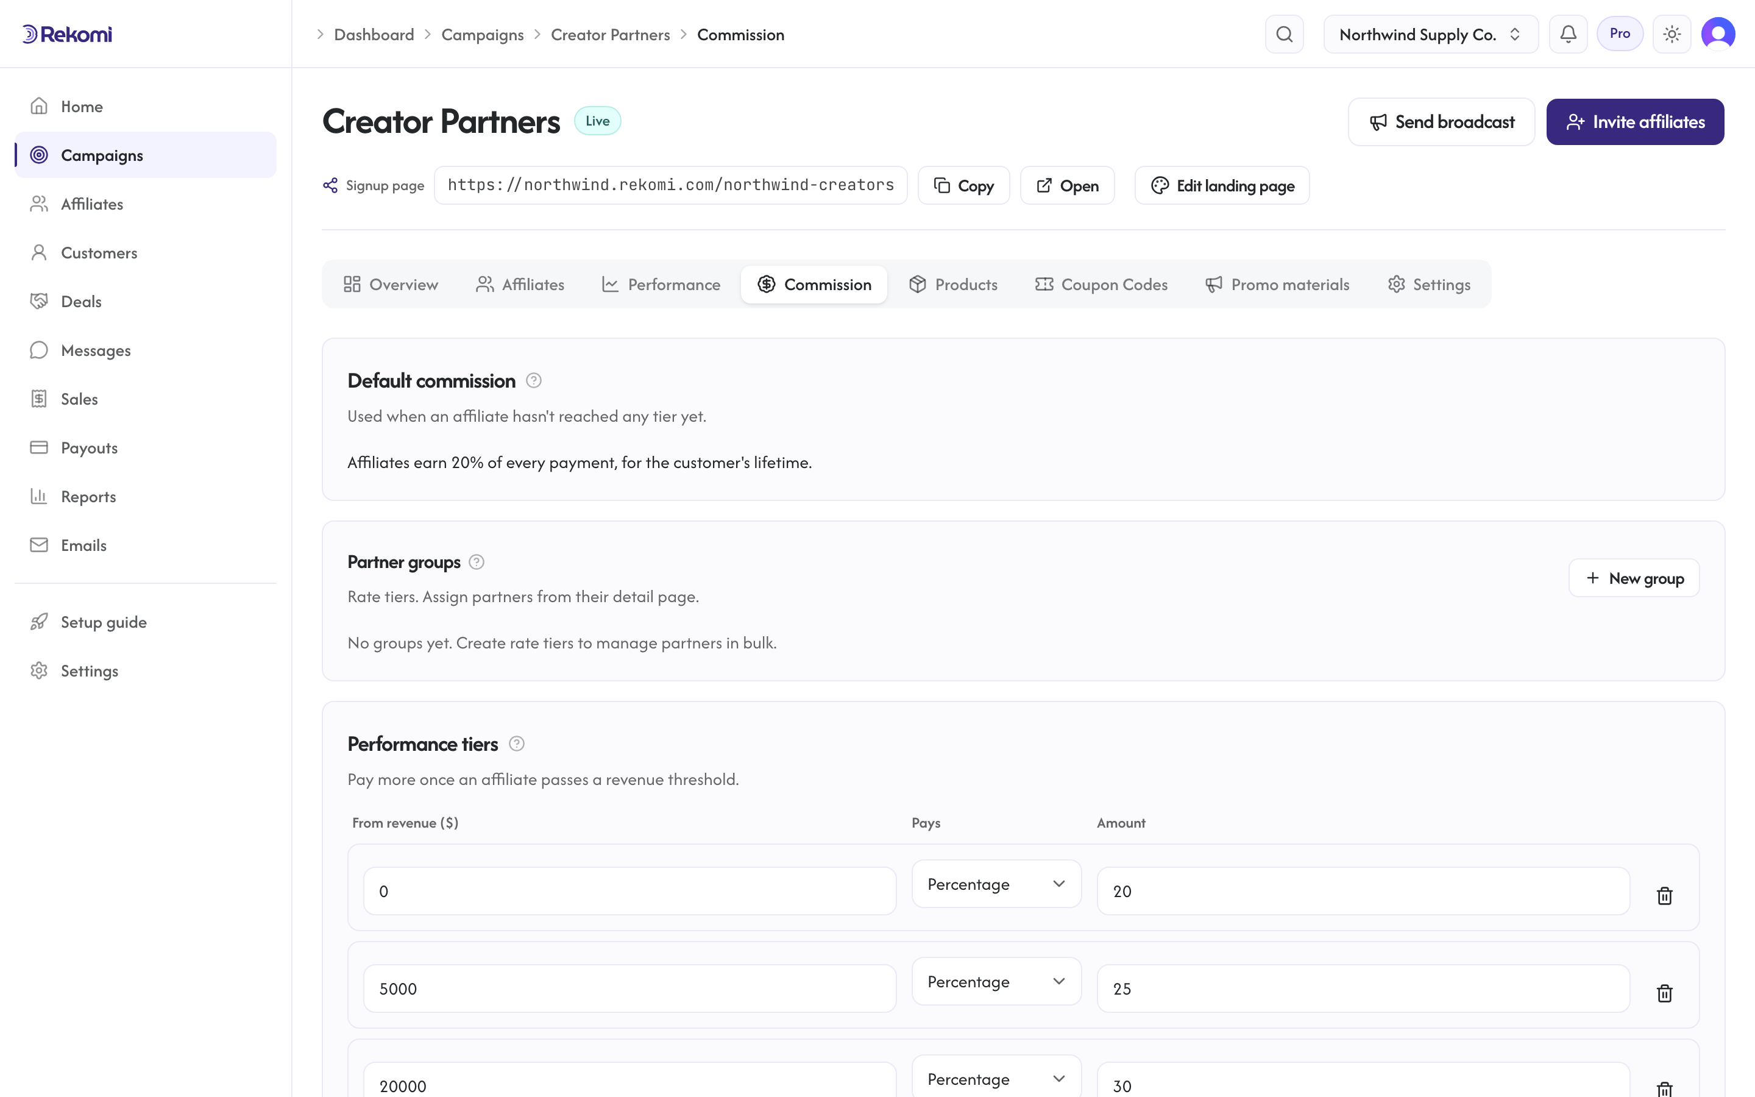Viewport: 1755px width, 1097px height.
Task: Click the signup page share icon
Action: coord(330,185)
